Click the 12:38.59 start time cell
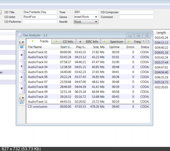Viewport: 170px width, 151px height. pyautogui.click(x=66, y=67)
